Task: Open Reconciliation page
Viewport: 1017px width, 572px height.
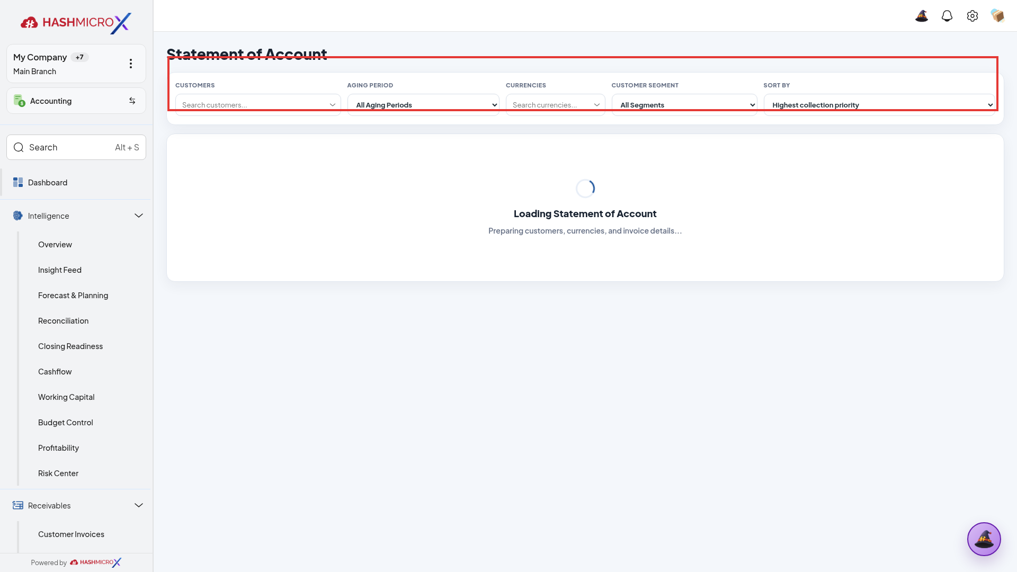Action: (64, 321)
